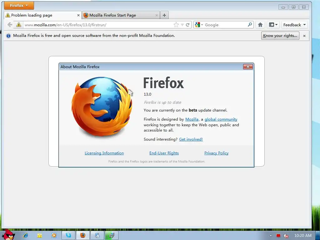Viewport: 320px width, 240px height.
Task: Open the End-User Rights link
Action: pos(164,153)
